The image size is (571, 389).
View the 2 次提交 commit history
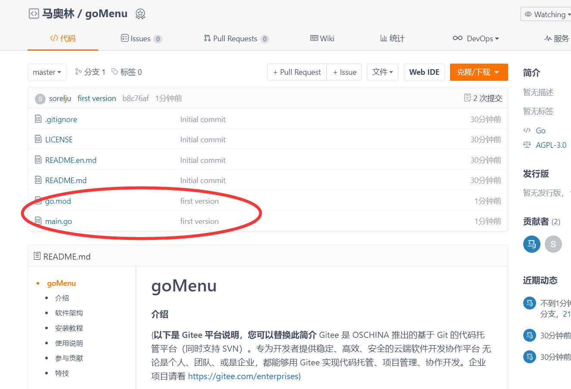(x=483, y=98)
